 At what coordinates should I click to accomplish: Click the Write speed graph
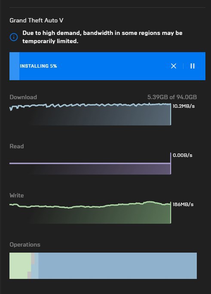click(x=90, y=213)
